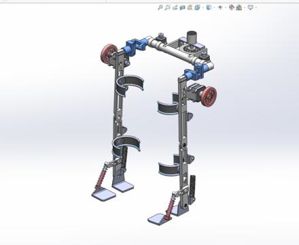
Task: Expand the Hide/Show Items dropdown arrow
Action: pos(226,7)
